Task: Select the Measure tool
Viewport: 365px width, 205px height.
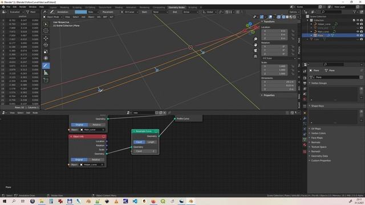Action: (46, 73)
